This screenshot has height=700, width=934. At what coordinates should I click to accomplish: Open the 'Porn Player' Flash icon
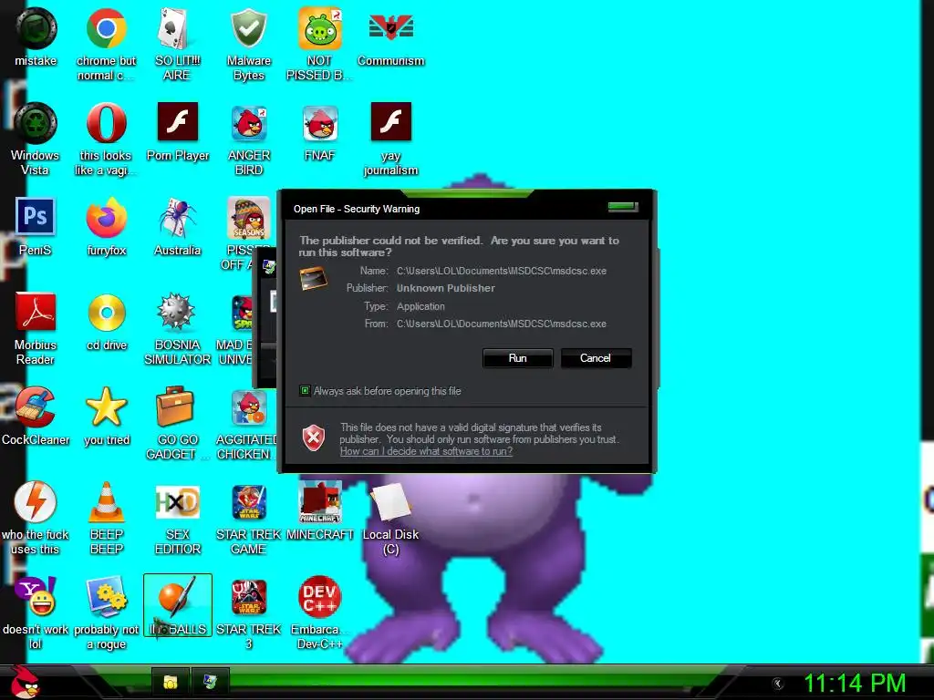[178, 122]
